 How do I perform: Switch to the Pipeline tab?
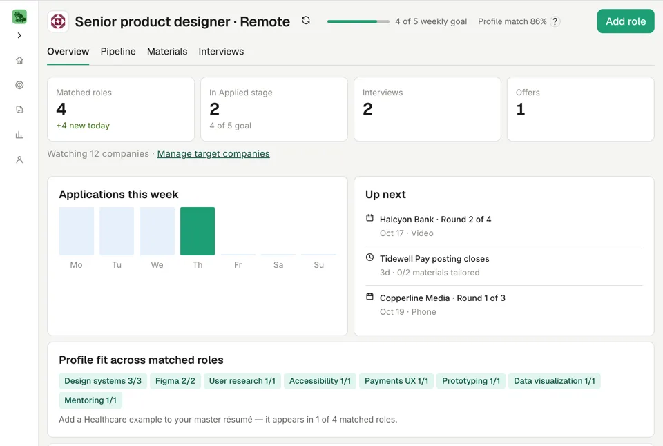[118, 52]
